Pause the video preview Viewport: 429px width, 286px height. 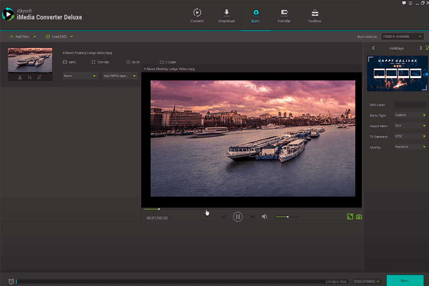[238, 217]
